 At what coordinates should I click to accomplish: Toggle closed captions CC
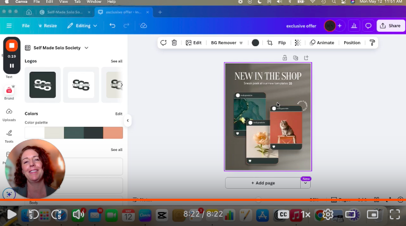[283, 215]
